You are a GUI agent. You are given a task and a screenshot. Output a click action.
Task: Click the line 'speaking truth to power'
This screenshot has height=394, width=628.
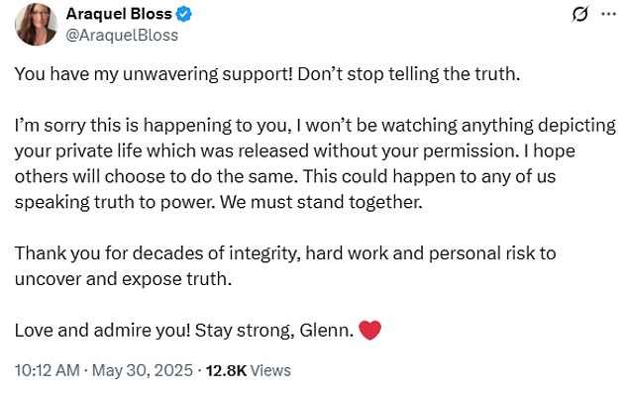(219, 202)
